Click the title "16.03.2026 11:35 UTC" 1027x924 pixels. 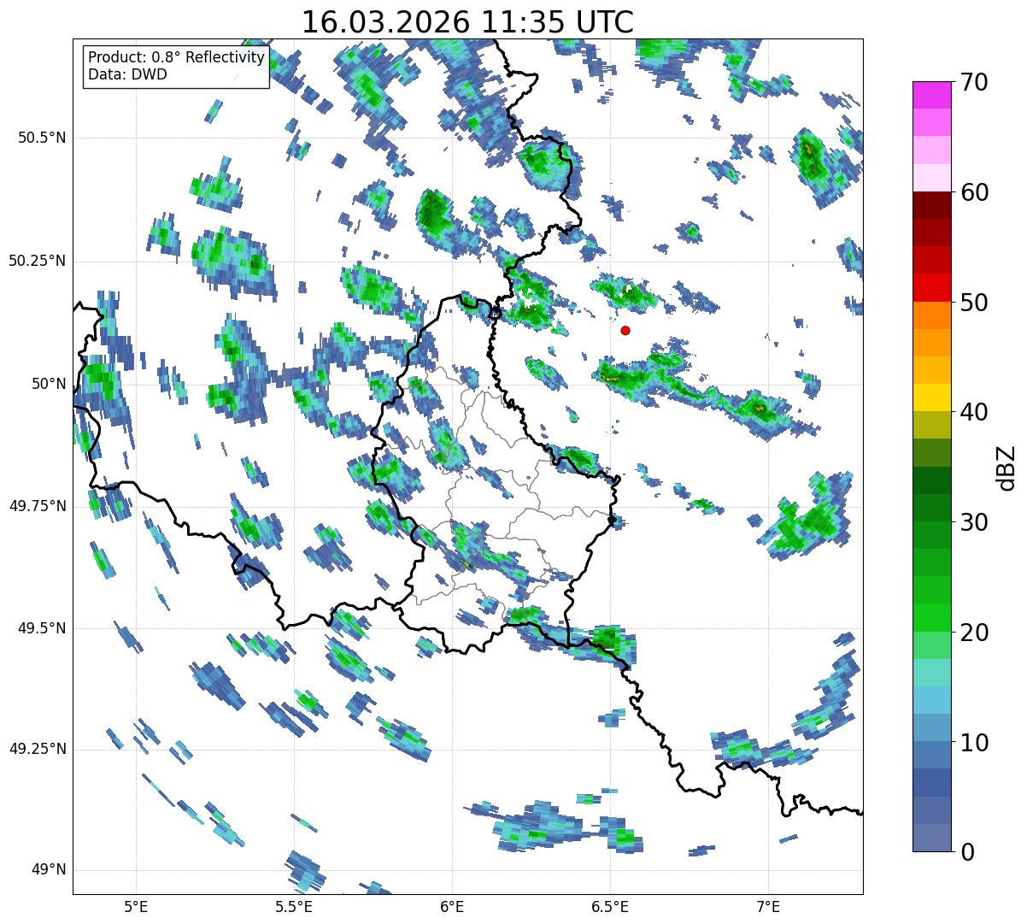pyautogui.click(x=467, y=21)
